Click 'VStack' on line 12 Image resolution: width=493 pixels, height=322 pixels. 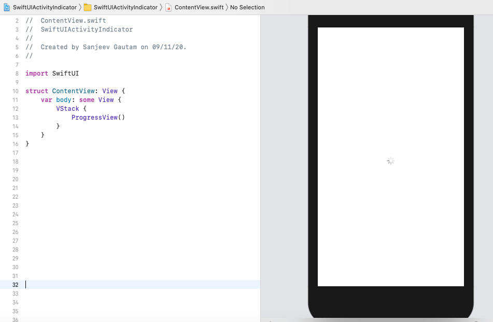(x=67, y=109)
